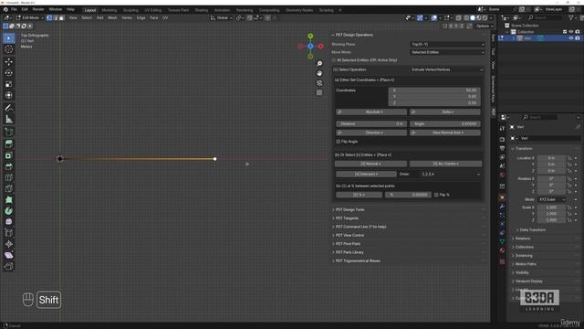Screen dimensions: 584x329
Task: Switch orthographic/perspective grid icon
Action: [319, 92]
